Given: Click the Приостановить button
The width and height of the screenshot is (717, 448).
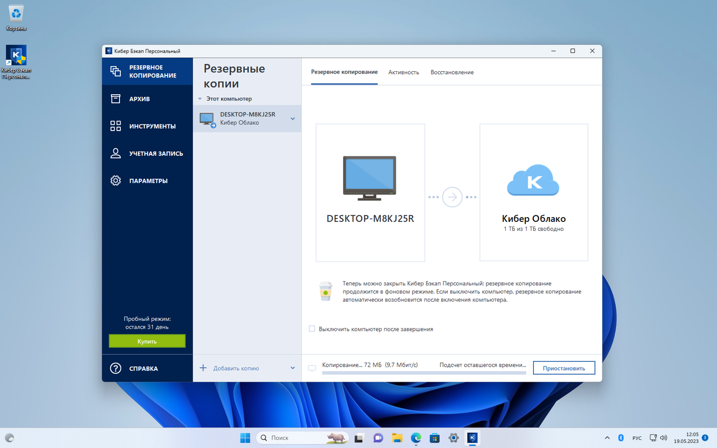Looking at the screenshot, I should [564, 368].
